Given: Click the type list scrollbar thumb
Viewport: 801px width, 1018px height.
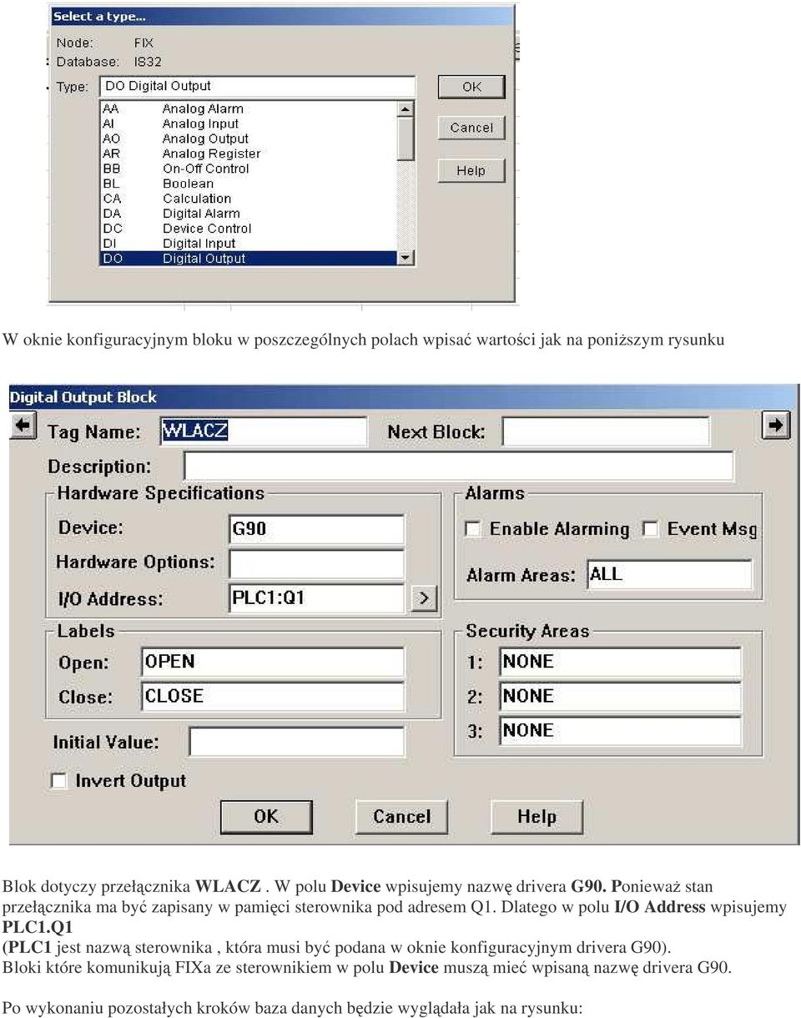Looking at the screenshot, I should click(406, 139).
